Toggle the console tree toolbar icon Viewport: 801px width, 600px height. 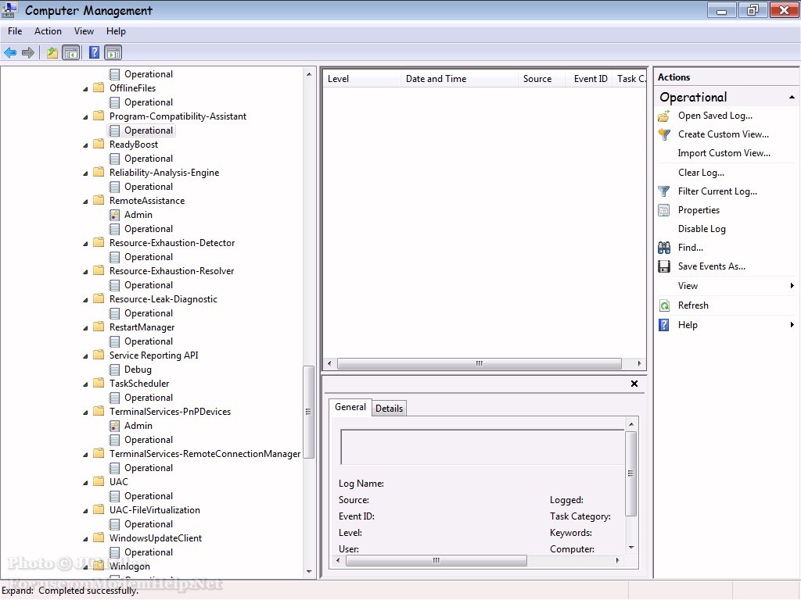point(71,52)
